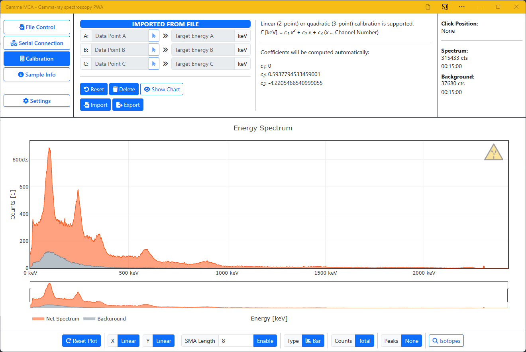Click the Target Energy B field
The image size is (526, 352).
(203, 50)
